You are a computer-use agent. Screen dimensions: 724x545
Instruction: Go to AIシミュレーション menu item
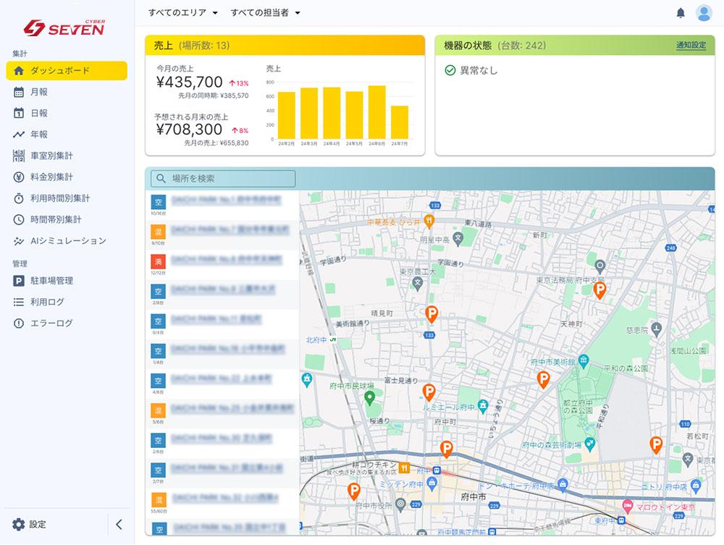[68, 241]
